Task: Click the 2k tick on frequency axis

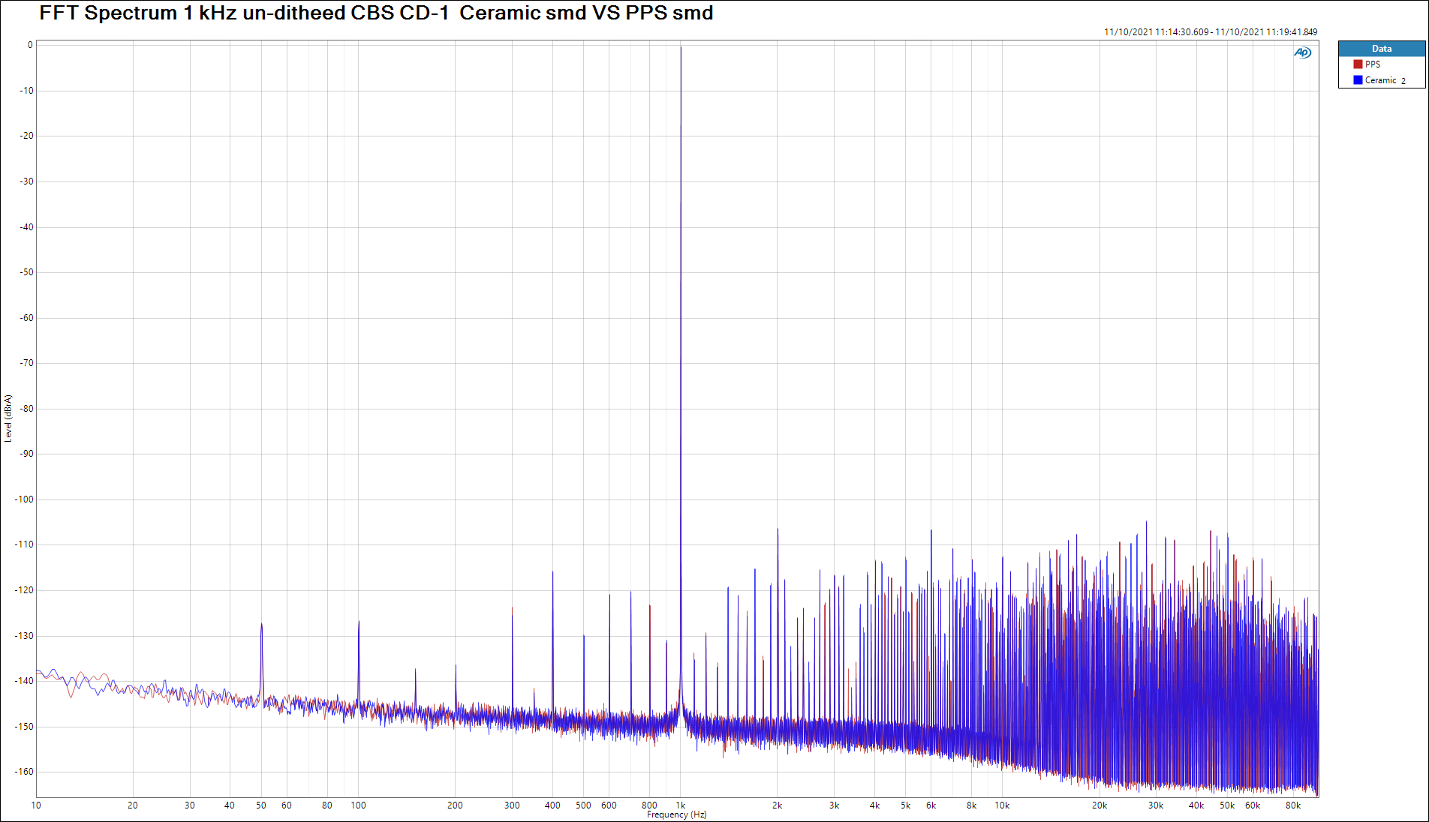Action: coord(778,805)
